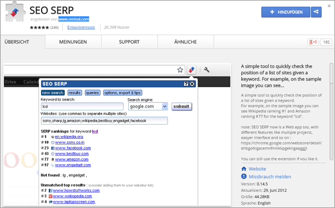Click the '(246)' ratings count
Image resolution: width=335 pixels, height=208 pixels.
(54, 27)
